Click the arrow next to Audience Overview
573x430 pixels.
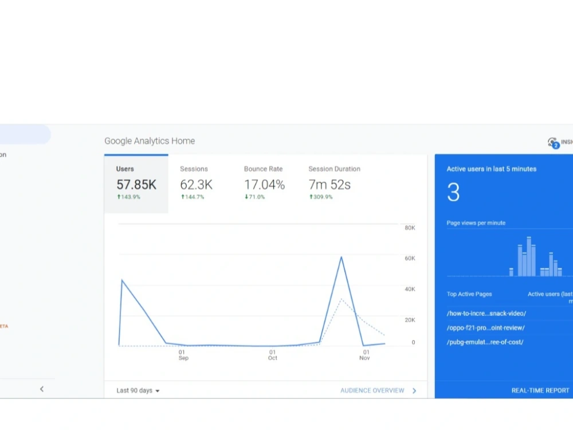[x=414, y=390]
